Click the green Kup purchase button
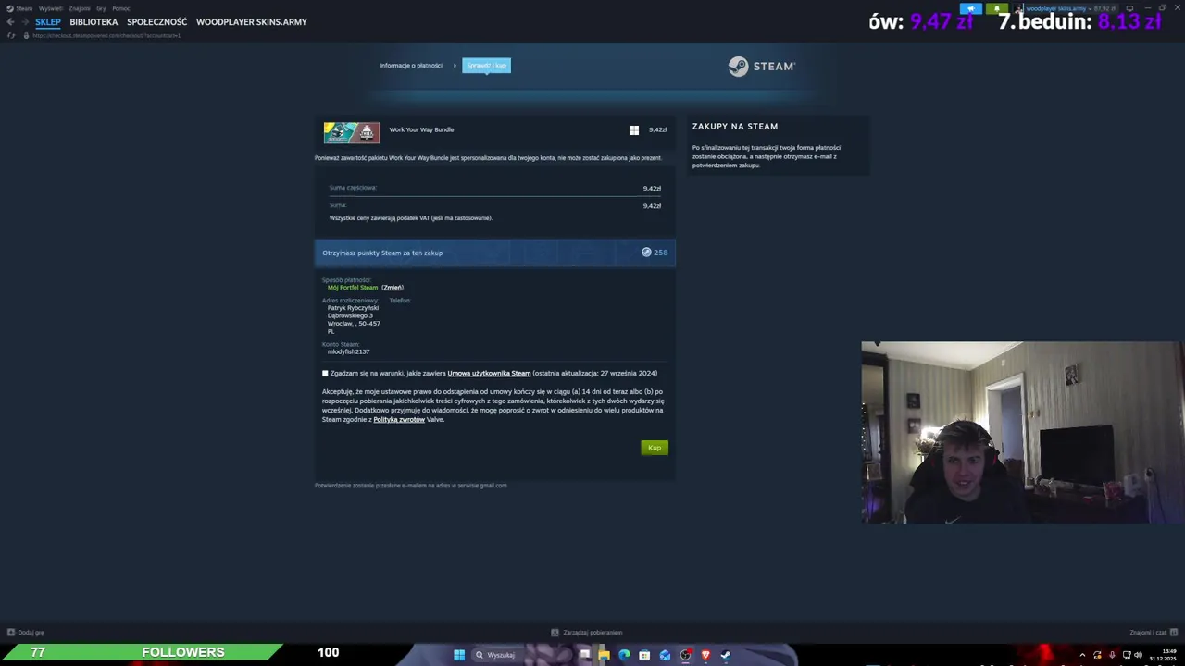 (x=655, y=448)
